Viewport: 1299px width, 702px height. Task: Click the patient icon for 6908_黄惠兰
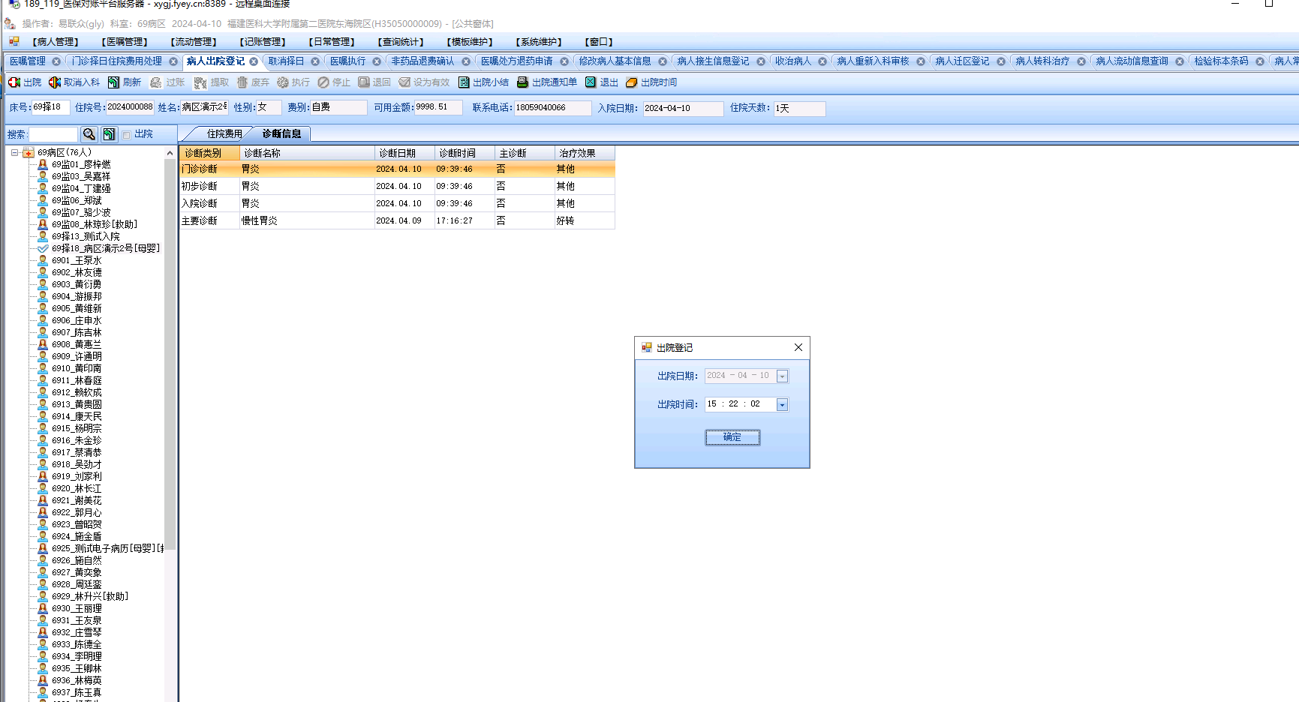tap(43, 344)
